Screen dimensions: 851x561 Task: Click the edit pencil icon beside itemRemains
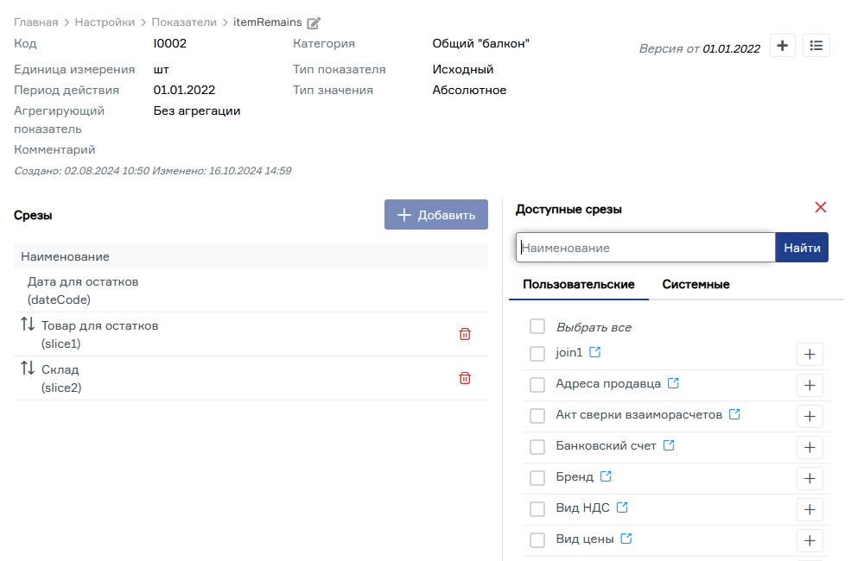(x=314, y=23)
